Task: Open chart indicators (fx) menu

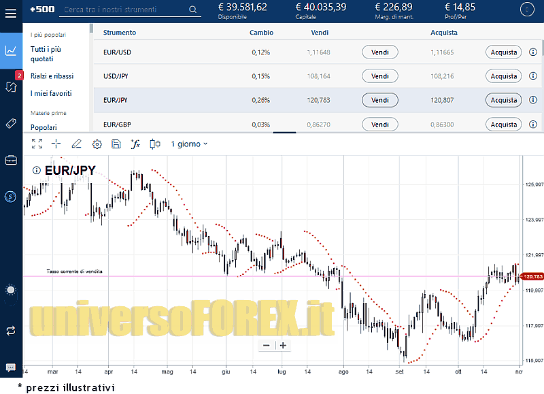Action: coord(135,144)
